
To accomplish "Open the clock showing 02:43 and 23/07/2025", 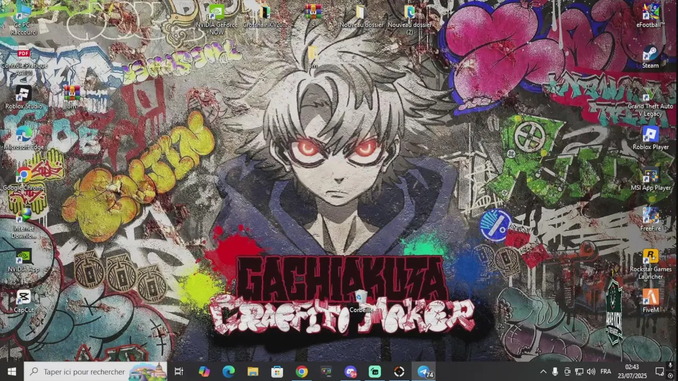I will pos(632,371).
